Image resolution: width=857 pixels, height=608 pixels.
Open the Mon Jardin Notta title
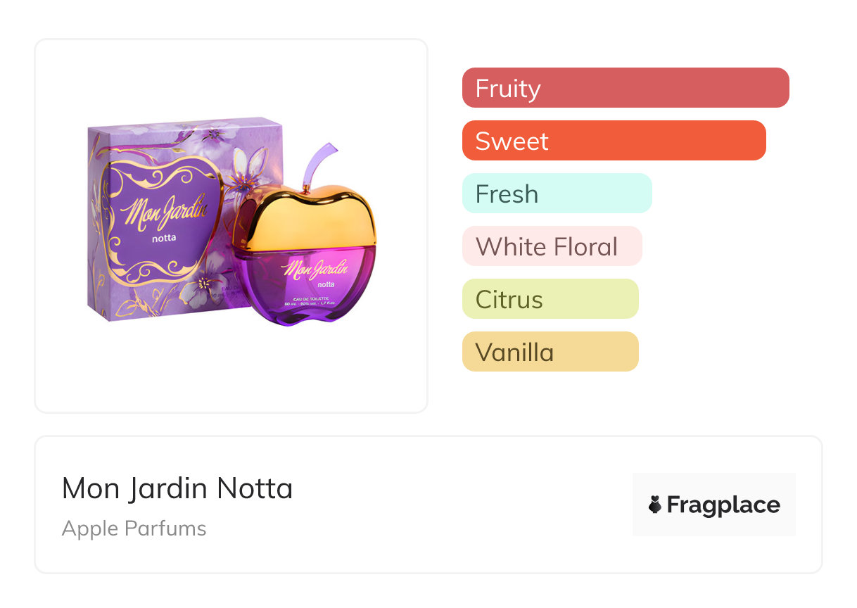click(x=177, y=488)
